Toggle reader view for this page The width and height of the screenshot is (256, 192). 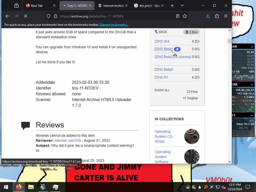pyautogui.click(x=178, y=16)
